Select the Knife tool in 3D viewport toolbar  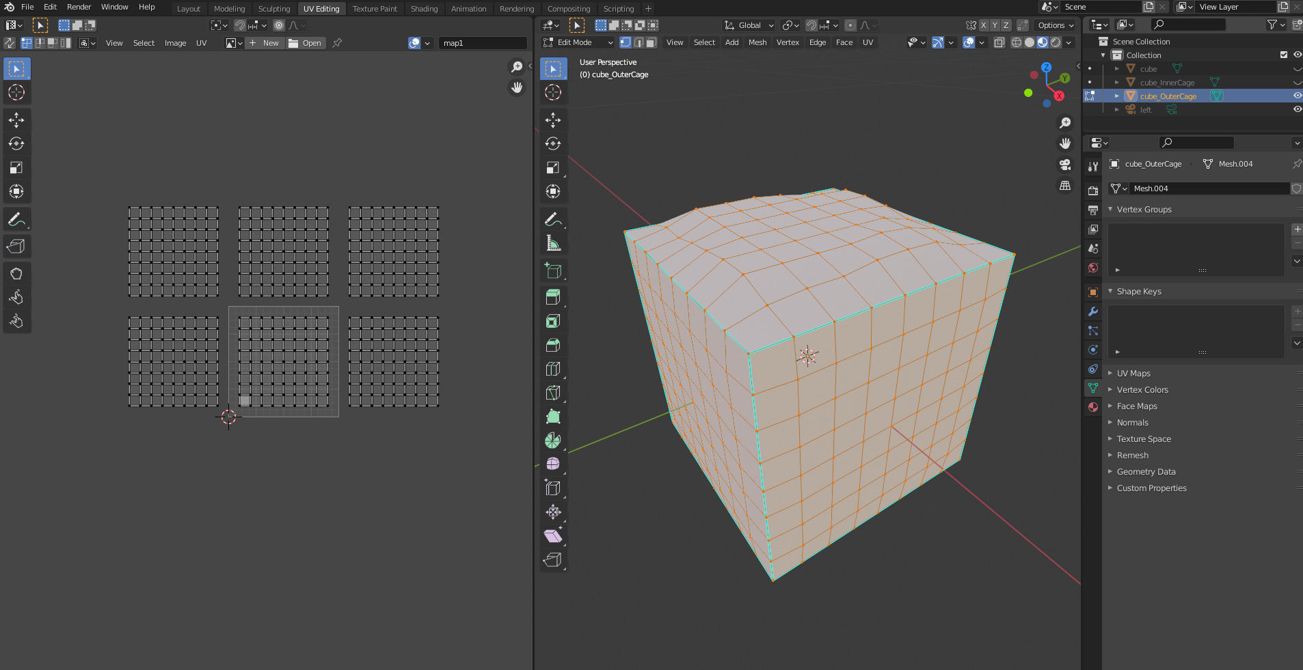click(x=553, y=393)
